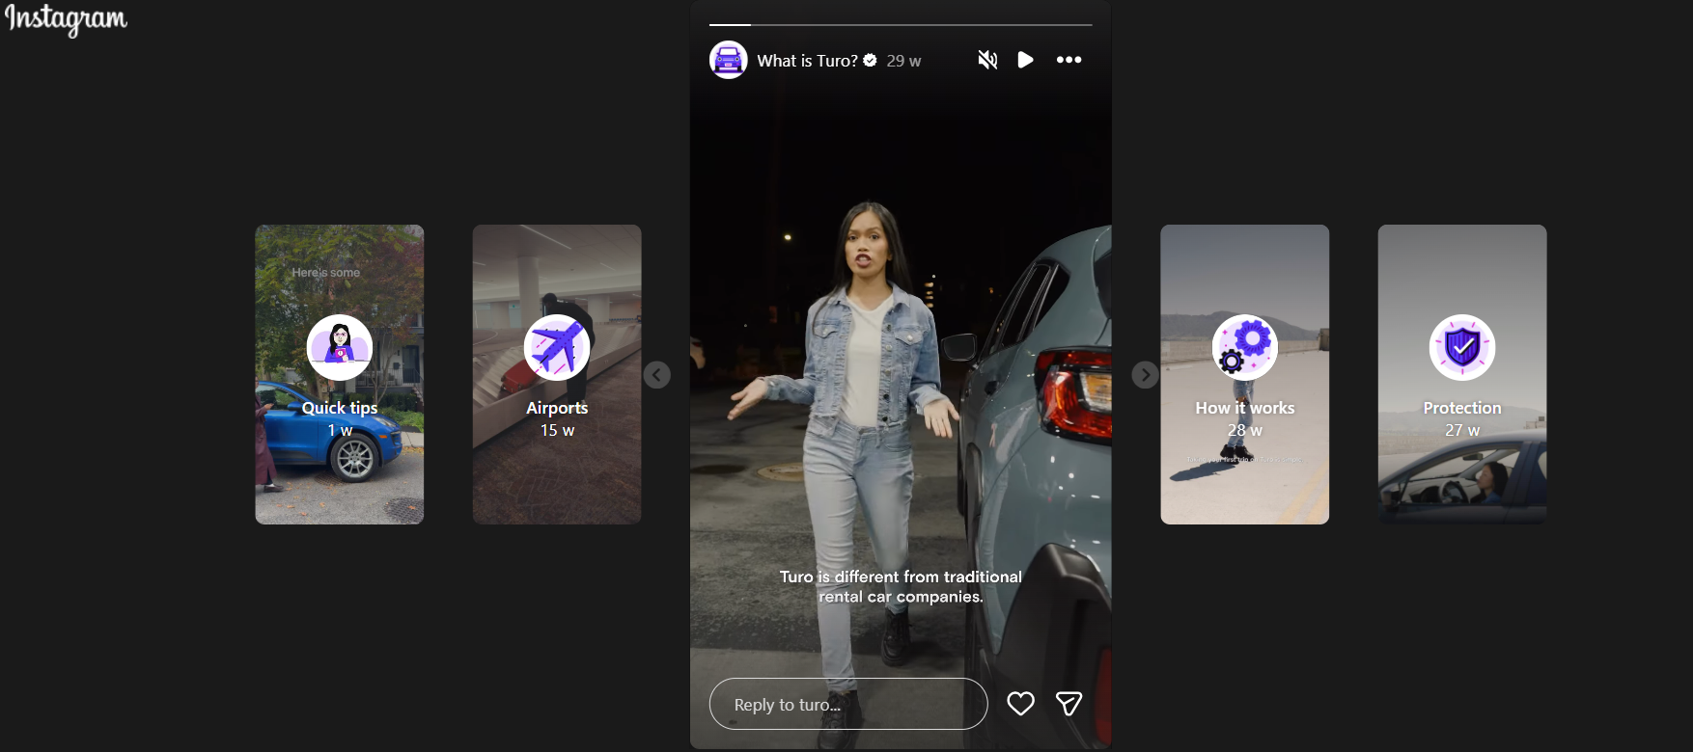The height and width of the screenshot is (752, 1693).
Task: Open Turo profile avatar in story header
Action: pyautogui.click(x=729, y=60)
